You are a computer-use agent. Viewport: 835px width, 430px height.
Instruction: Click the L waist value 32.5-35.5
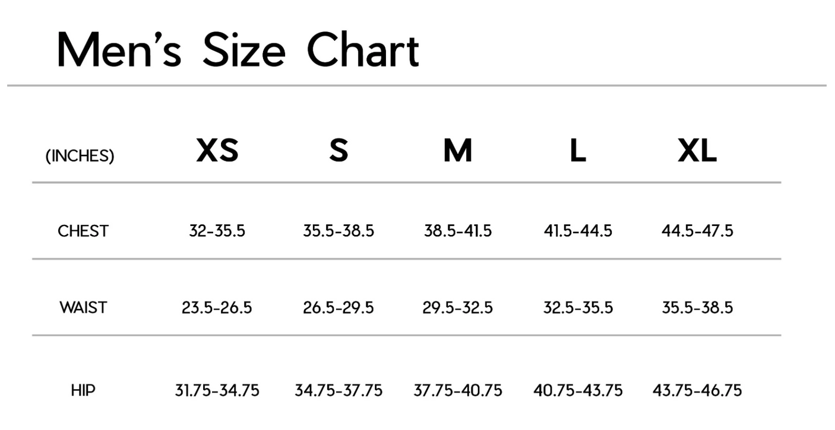click(578, 308)
